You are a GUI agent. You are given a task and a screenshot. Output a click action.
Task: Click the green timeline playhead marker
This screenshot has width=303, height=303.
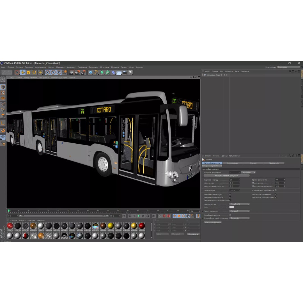tap(8, 211)
